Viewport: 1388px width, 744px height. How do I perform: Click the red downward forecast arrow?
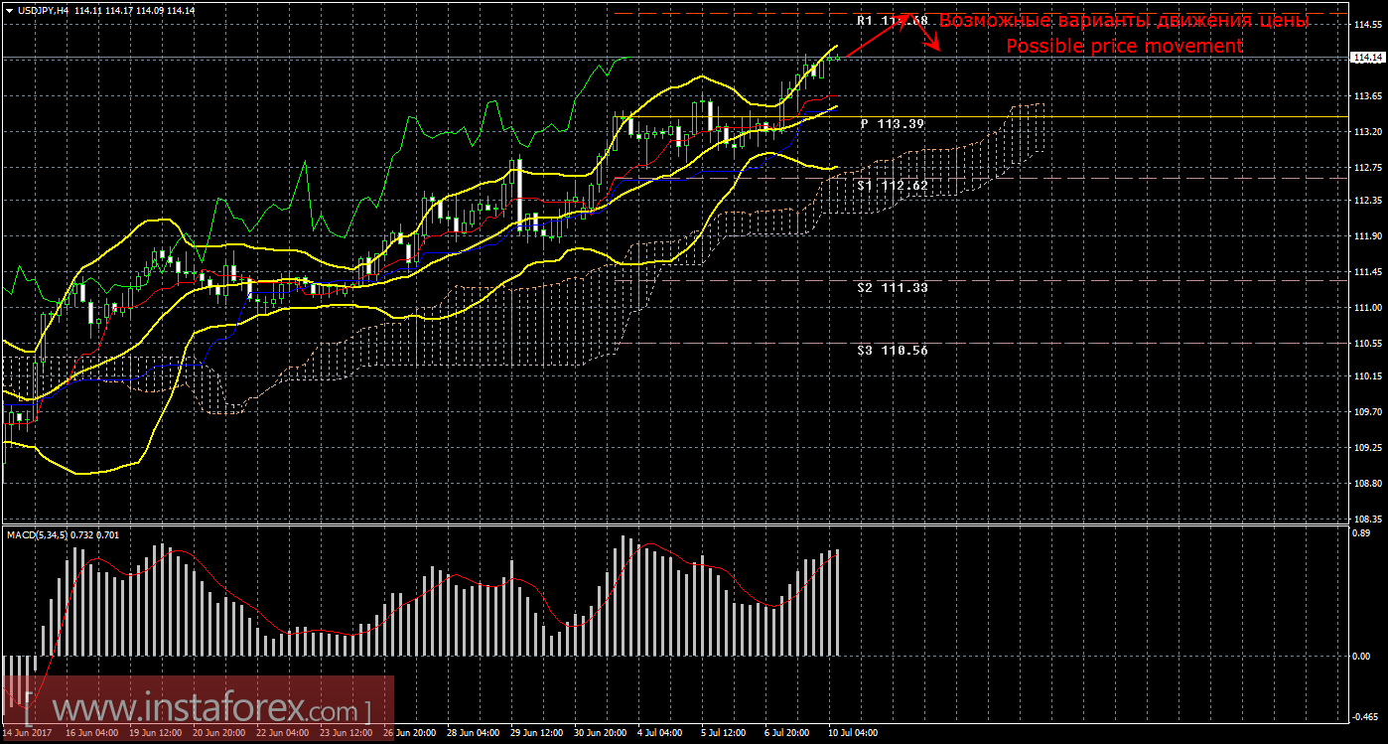927,36
